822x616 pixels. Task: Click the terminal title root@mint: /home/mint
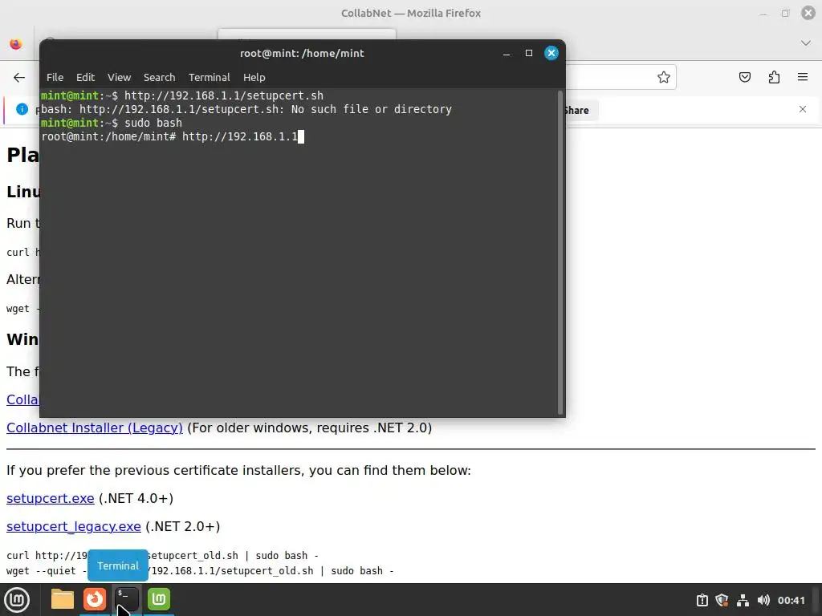pyautogui.click(x=302, y=54)
